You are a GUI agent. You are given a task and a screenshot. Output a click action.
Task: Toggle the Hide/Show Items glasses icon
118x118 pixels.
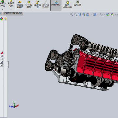[101, 14]
